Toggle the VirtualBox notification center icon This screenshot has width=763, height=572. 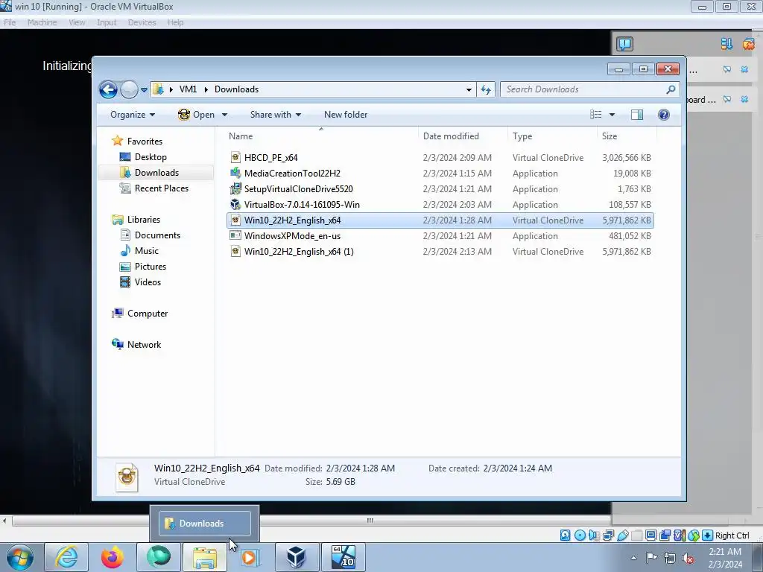pyautogui.click(x=624, y=44)
